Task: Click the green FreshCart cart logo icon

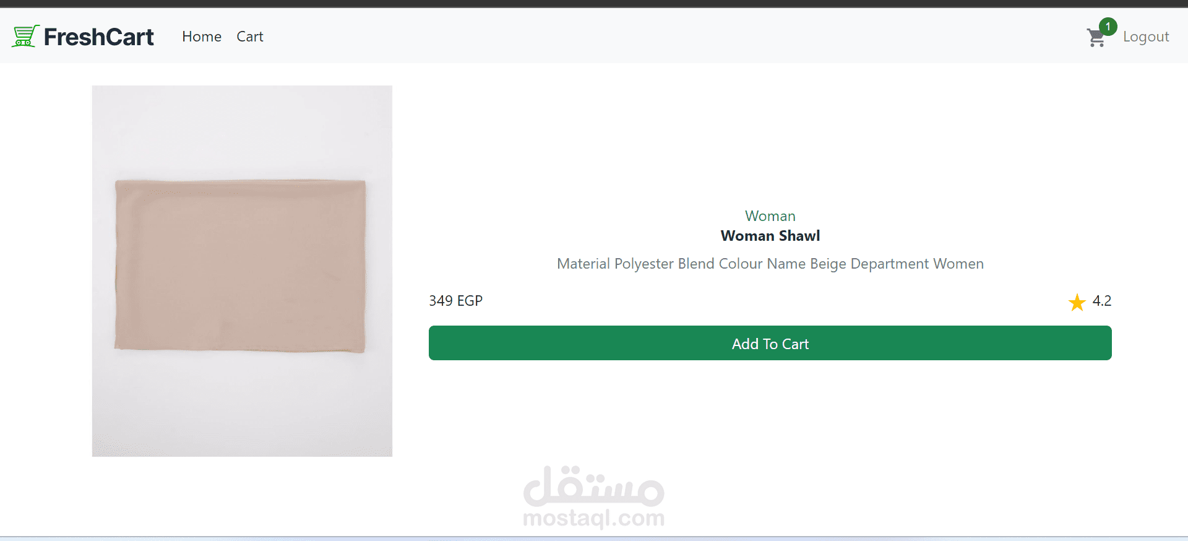Action: tap(25, 37)
